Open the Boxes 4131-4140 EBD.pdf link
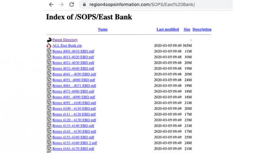Viewport: 277px width, 153px height. [73, 126]
